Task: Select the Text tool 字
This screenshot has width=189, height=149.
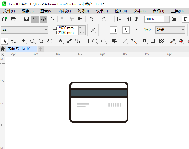Action: tap(114, 41)
